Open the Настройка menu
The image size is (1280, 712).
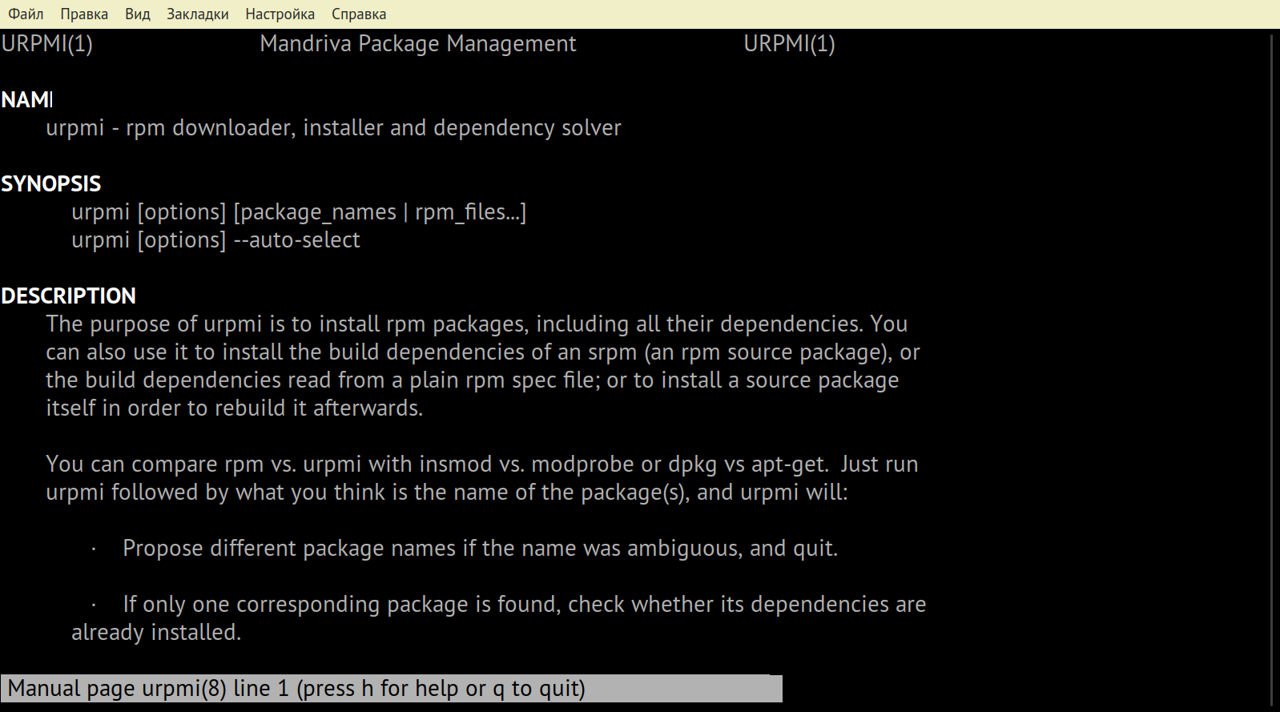280,14
